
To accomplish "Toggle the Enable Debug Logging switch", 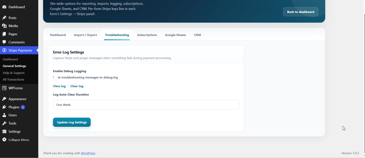I will coord(55,77).
